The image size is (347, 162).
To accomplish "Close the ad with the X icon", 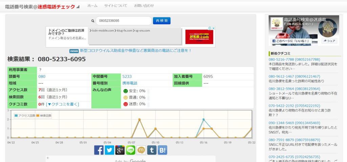I will [x=213, y=28].
